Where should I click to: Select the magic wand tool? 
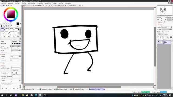pyautogui.click(x=6, y=24)
